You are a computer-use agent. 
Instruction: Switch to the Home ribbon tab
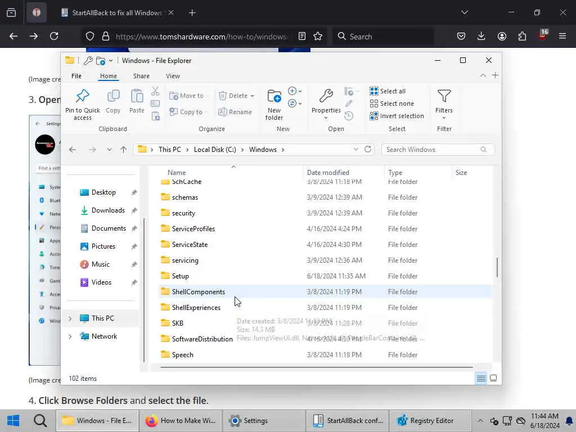click(x=109, y=76)
